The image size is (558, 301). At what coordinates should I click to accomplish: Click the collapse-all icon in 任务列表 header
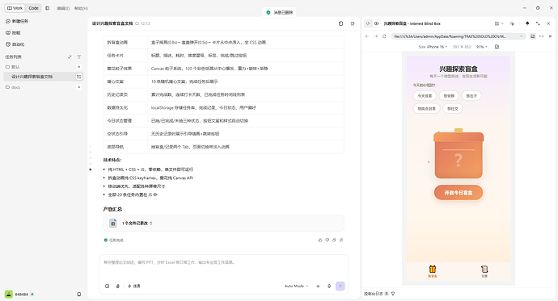pyautogui.click(x=70, y=56)
